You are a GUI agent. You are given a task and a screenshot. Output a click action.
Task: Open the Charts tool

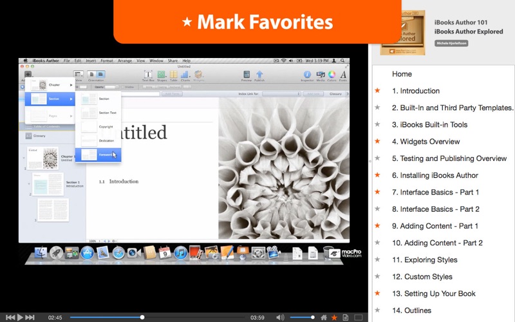point(185,75)
